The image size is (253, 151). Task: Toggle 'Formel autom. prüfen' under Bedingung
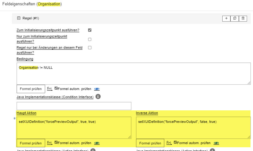tap(56, 88)
